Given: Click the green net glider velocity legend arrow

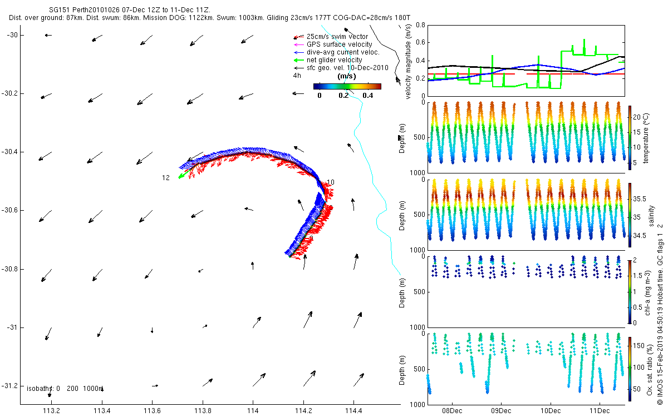Looking at the screenshot, I should pyautogui.click(x=297, y=60).
